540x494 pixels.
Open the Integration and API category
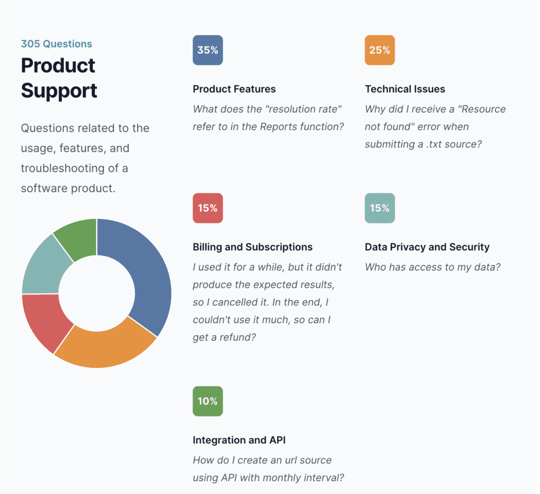(x=239, y=440)
